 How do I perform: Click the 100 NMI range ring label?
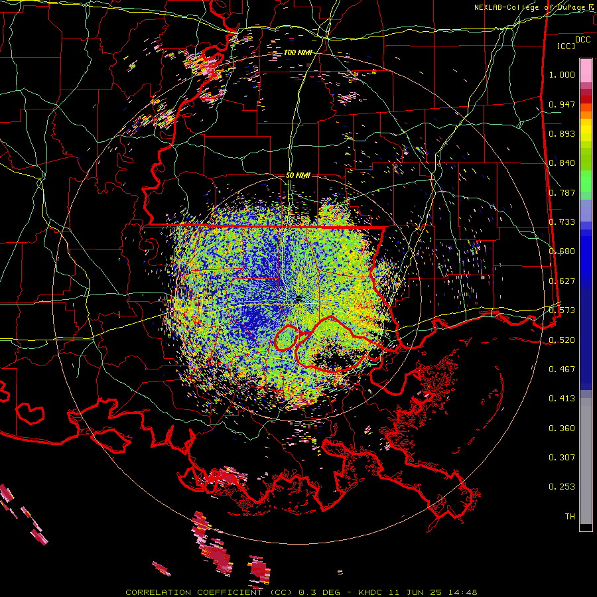click(297, 52)
